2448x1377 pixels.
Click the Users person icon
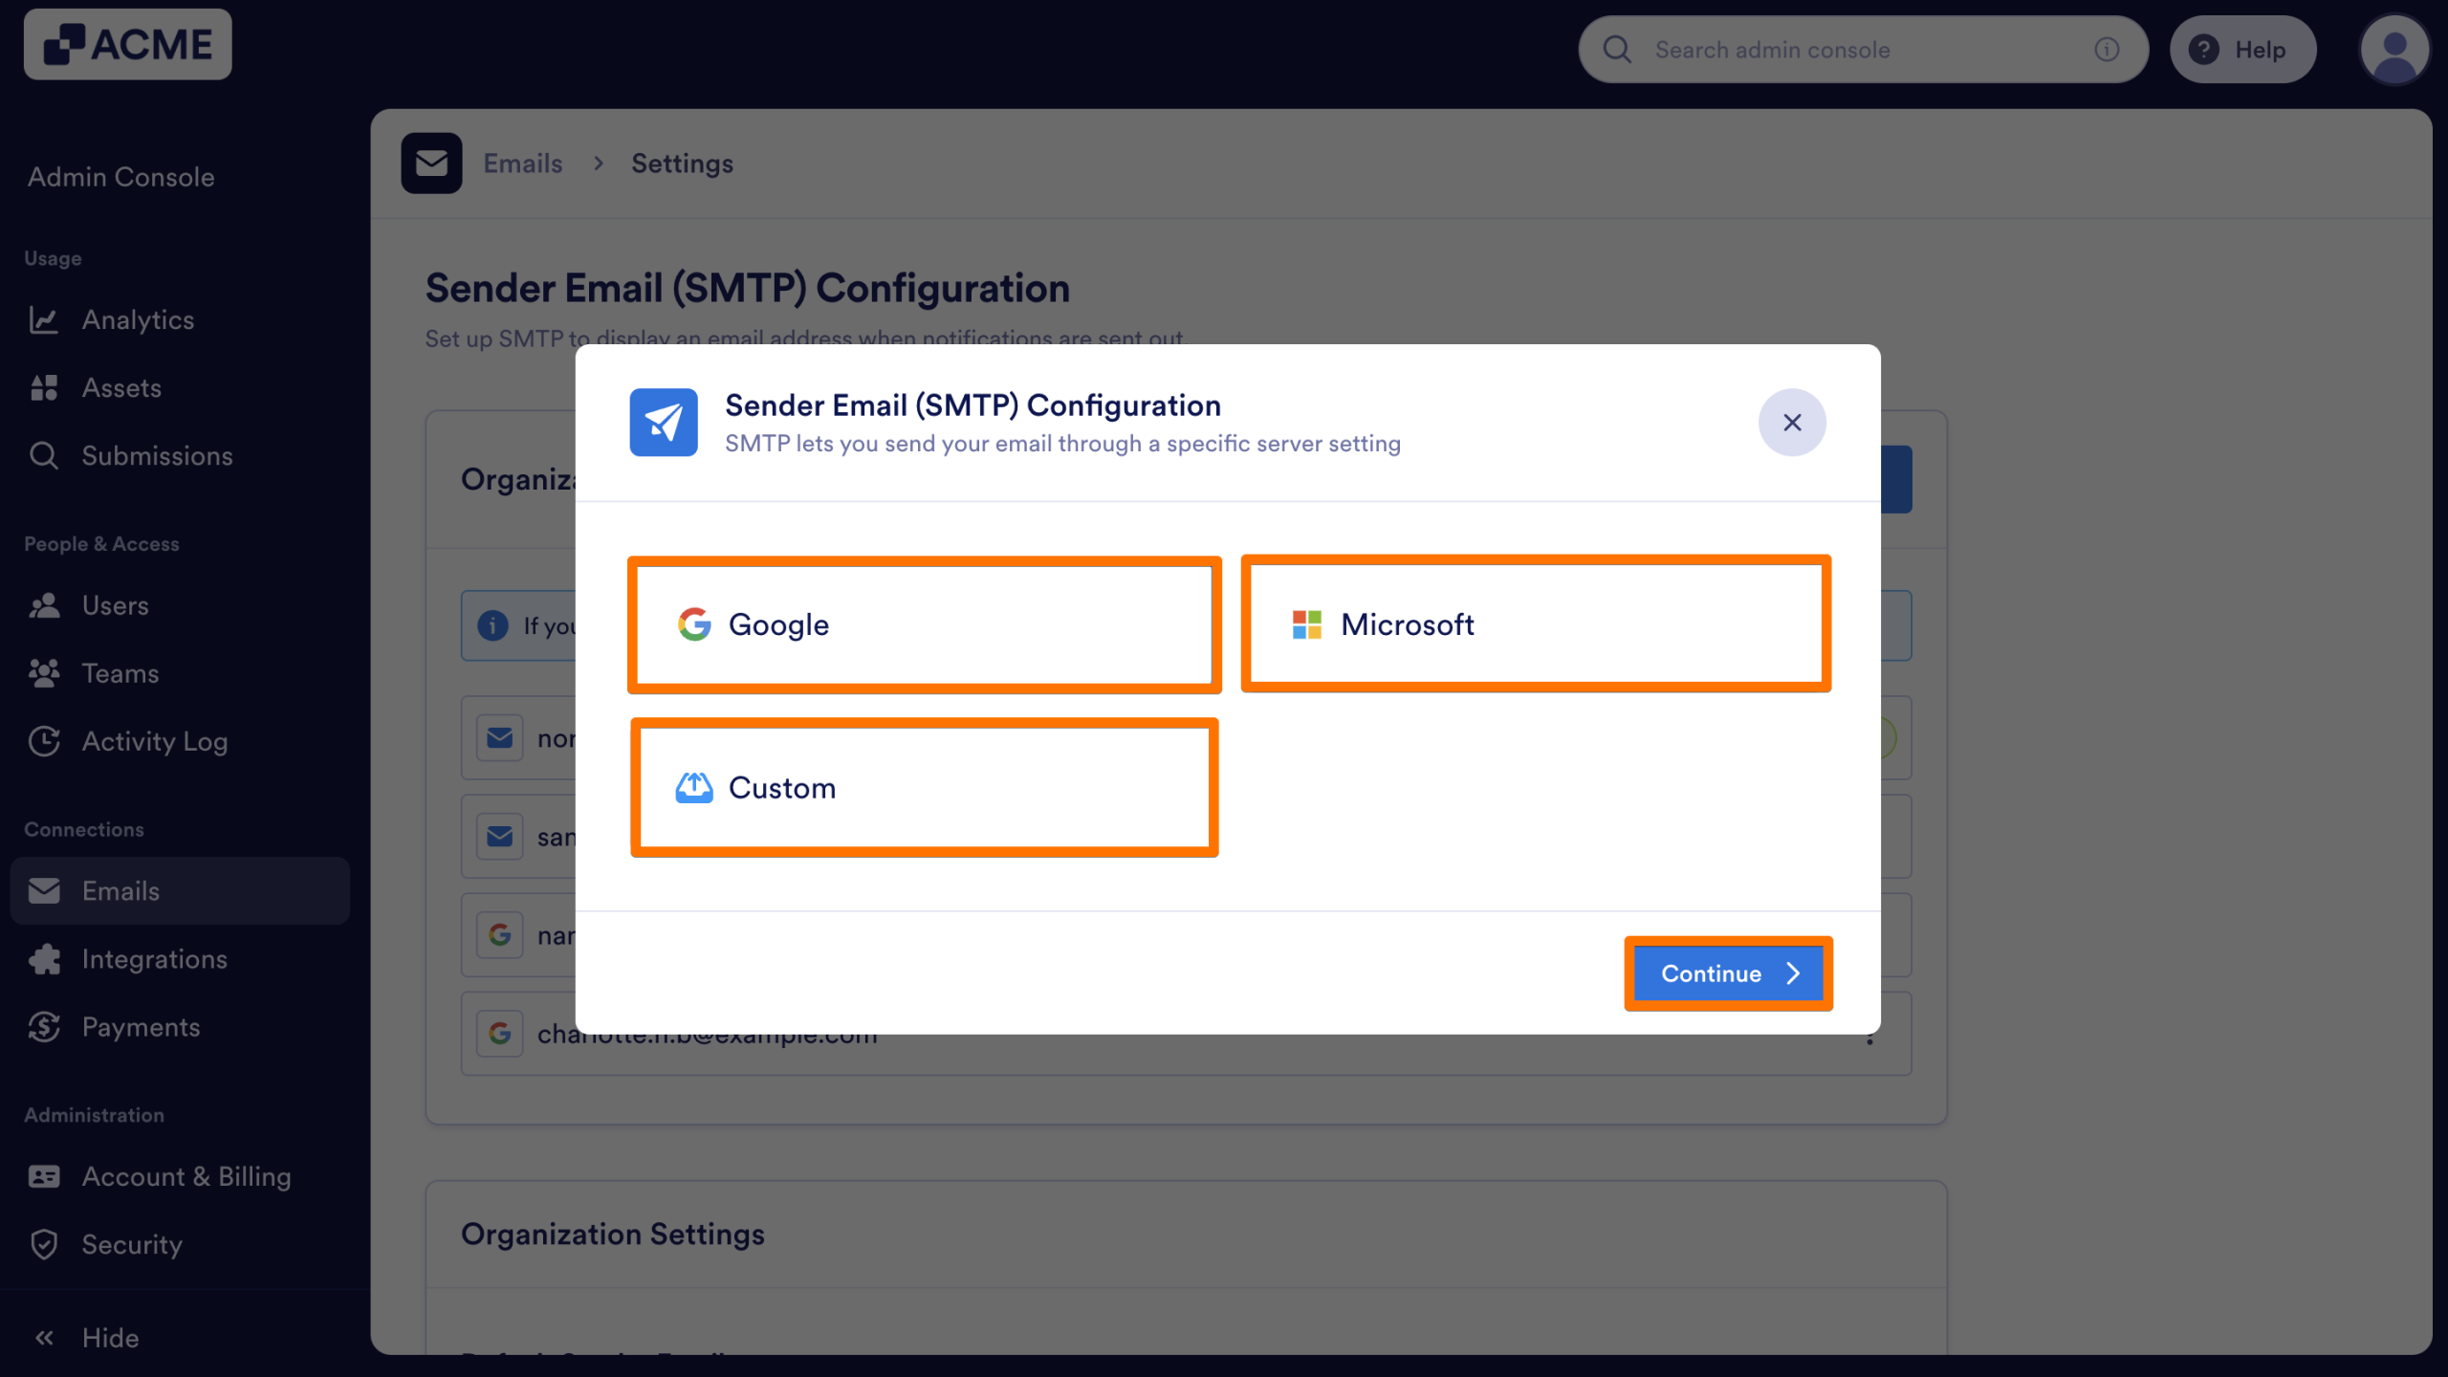click(x=44, y=604)
